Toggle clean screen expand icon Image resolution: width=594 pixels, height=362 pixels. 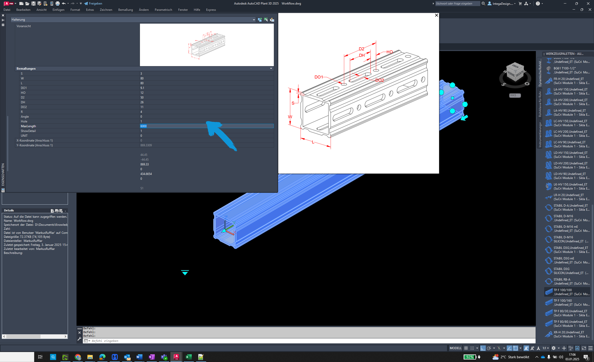tap(584, 348)
